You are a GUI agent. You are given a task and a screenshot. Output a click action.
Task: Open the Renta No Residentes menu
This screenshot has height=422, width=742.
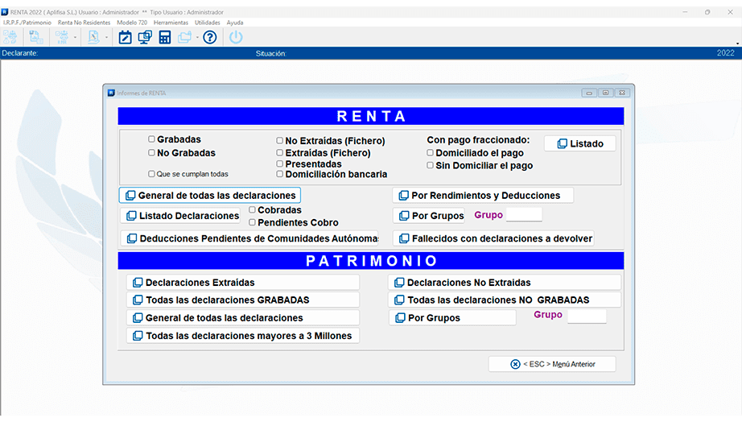coord(84,23)
